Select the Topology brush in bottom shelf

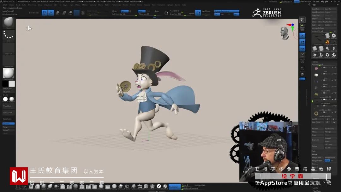[x=134, y=186]
